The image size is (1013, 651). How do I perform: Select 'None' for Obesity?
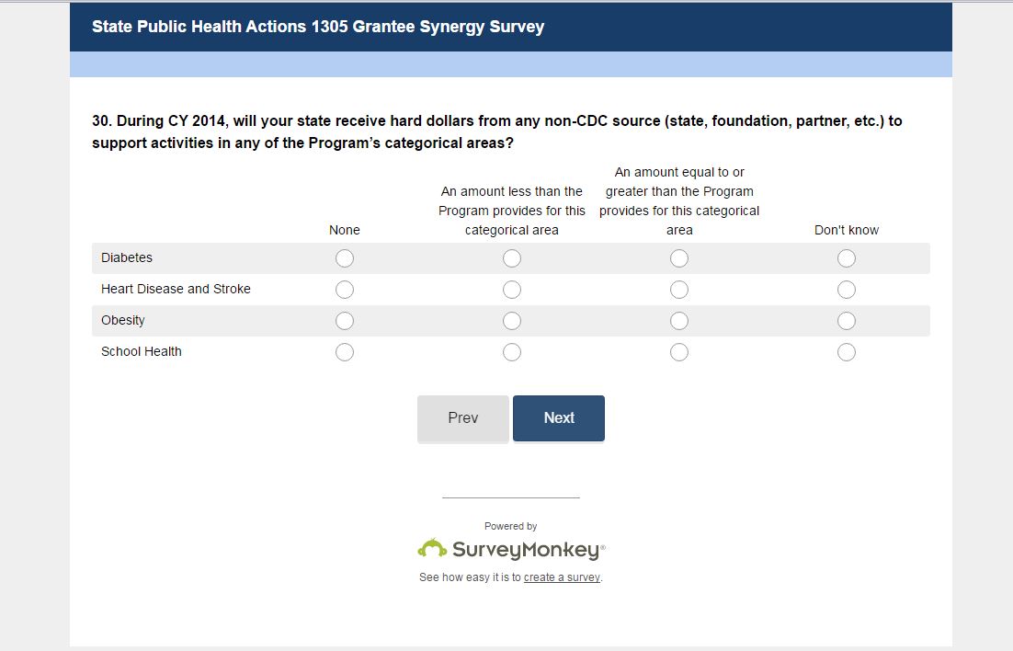[x=345, y=321]
